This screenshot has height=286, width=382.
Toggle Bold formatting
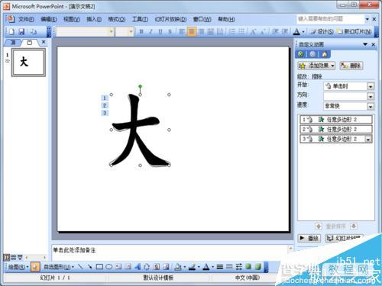coord(141,32)
